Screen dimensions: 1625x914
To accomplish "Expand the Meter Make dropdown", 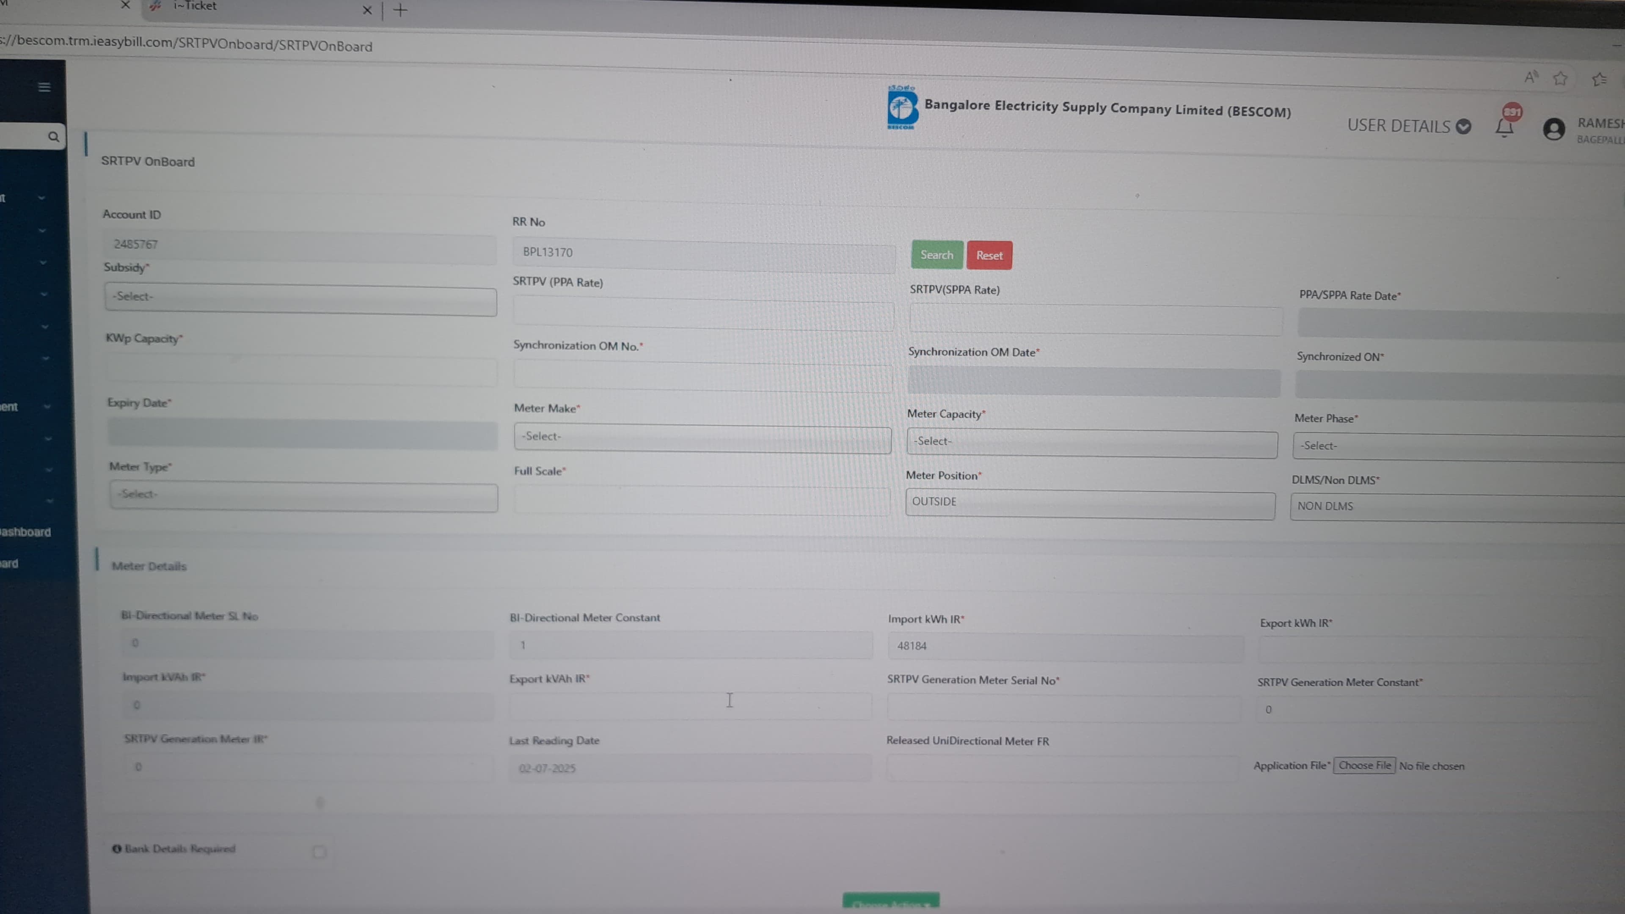I will [x=702, y=438].
